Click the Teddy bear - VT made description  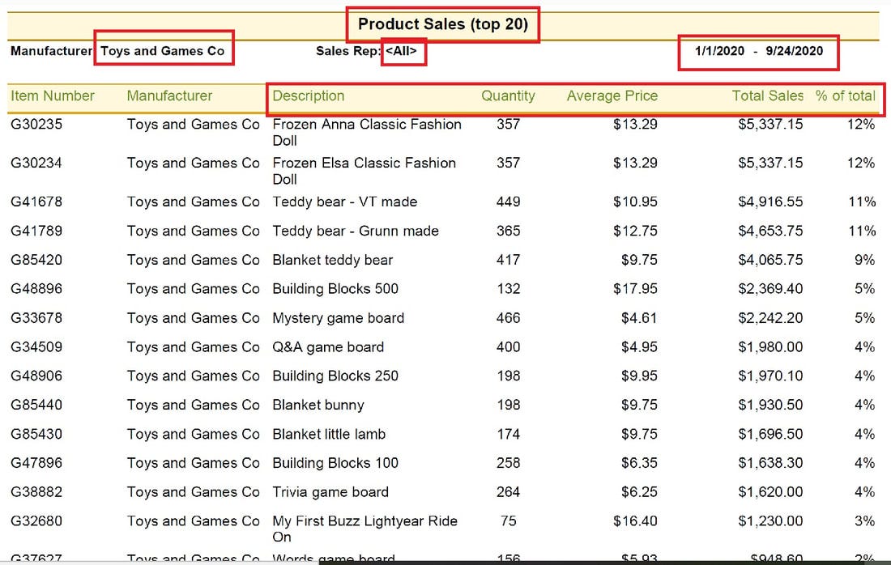coord(345,202)
